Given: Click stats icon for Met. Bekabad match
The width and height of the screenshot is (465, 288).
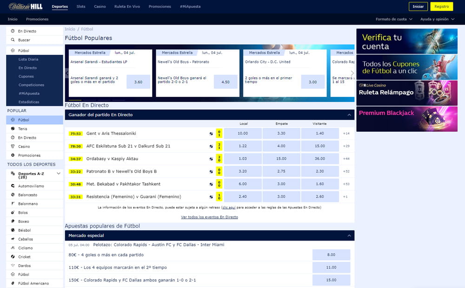Looking at the screenshot, I should (x=211, y=185).
